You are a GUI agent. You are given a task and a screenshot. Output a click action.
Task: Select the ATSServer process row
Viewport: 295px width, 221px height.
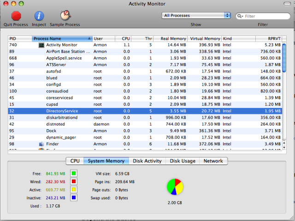click(145, 65)
